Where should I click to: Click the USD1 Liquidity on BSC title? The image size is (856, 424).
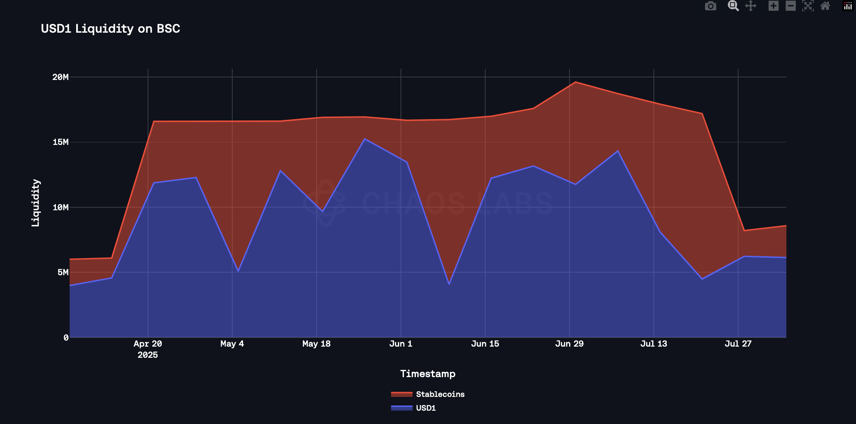click(111, 28)
